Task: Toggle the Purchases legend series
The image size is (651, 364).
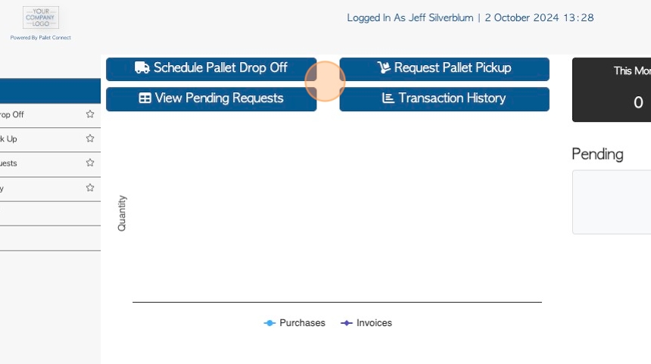Action: pos(294,323)
